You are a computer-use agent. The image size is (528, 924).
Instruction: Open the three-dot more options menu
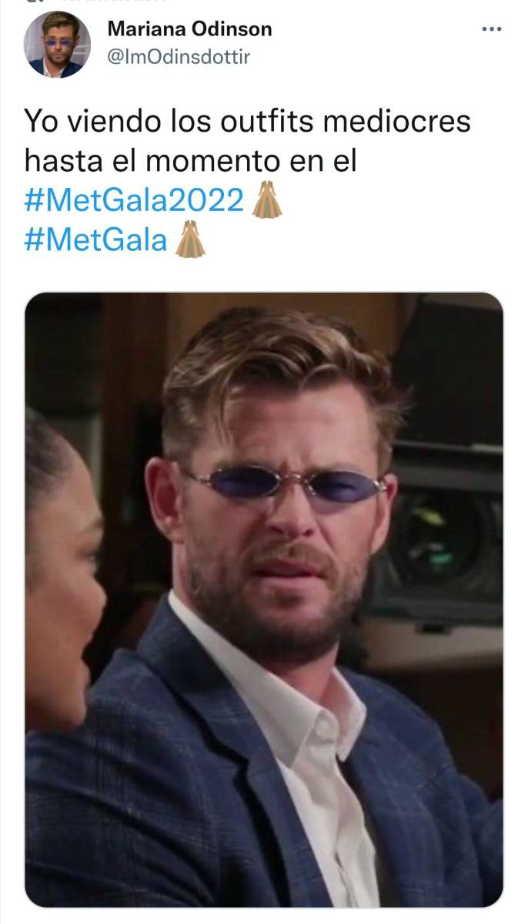pos(491,29)
